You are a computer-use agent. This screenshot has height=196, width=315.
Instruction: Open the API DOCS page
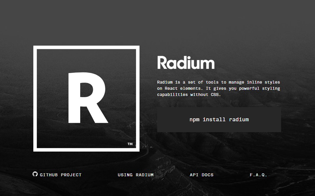tap(201, 175)
